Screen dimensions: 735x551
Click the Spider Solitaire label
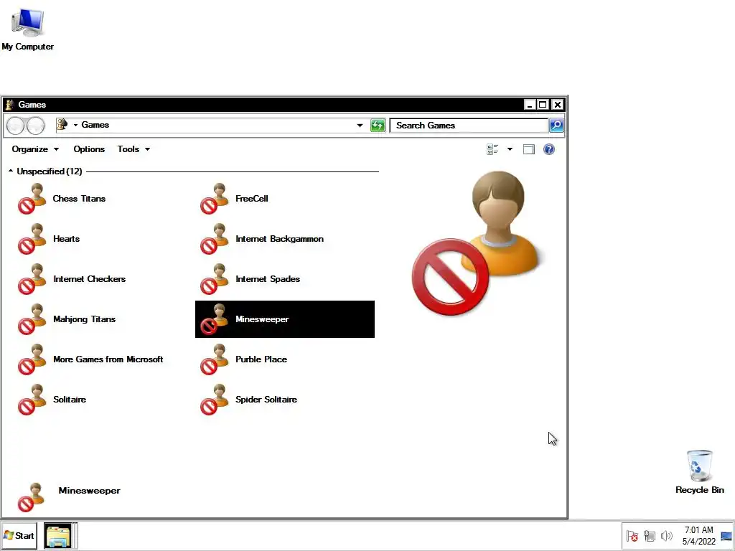click(266, 400)
